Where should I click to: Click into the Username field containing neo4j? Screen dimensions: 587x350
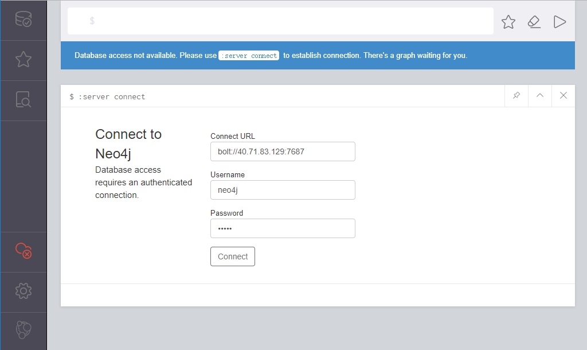coord(283,190)
